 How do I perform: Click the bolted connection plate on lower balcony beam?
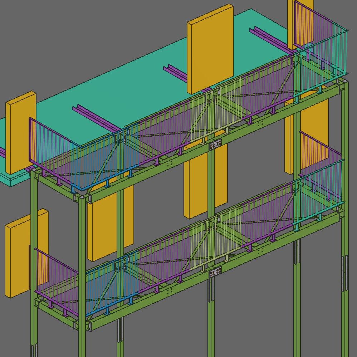point(215,273)
